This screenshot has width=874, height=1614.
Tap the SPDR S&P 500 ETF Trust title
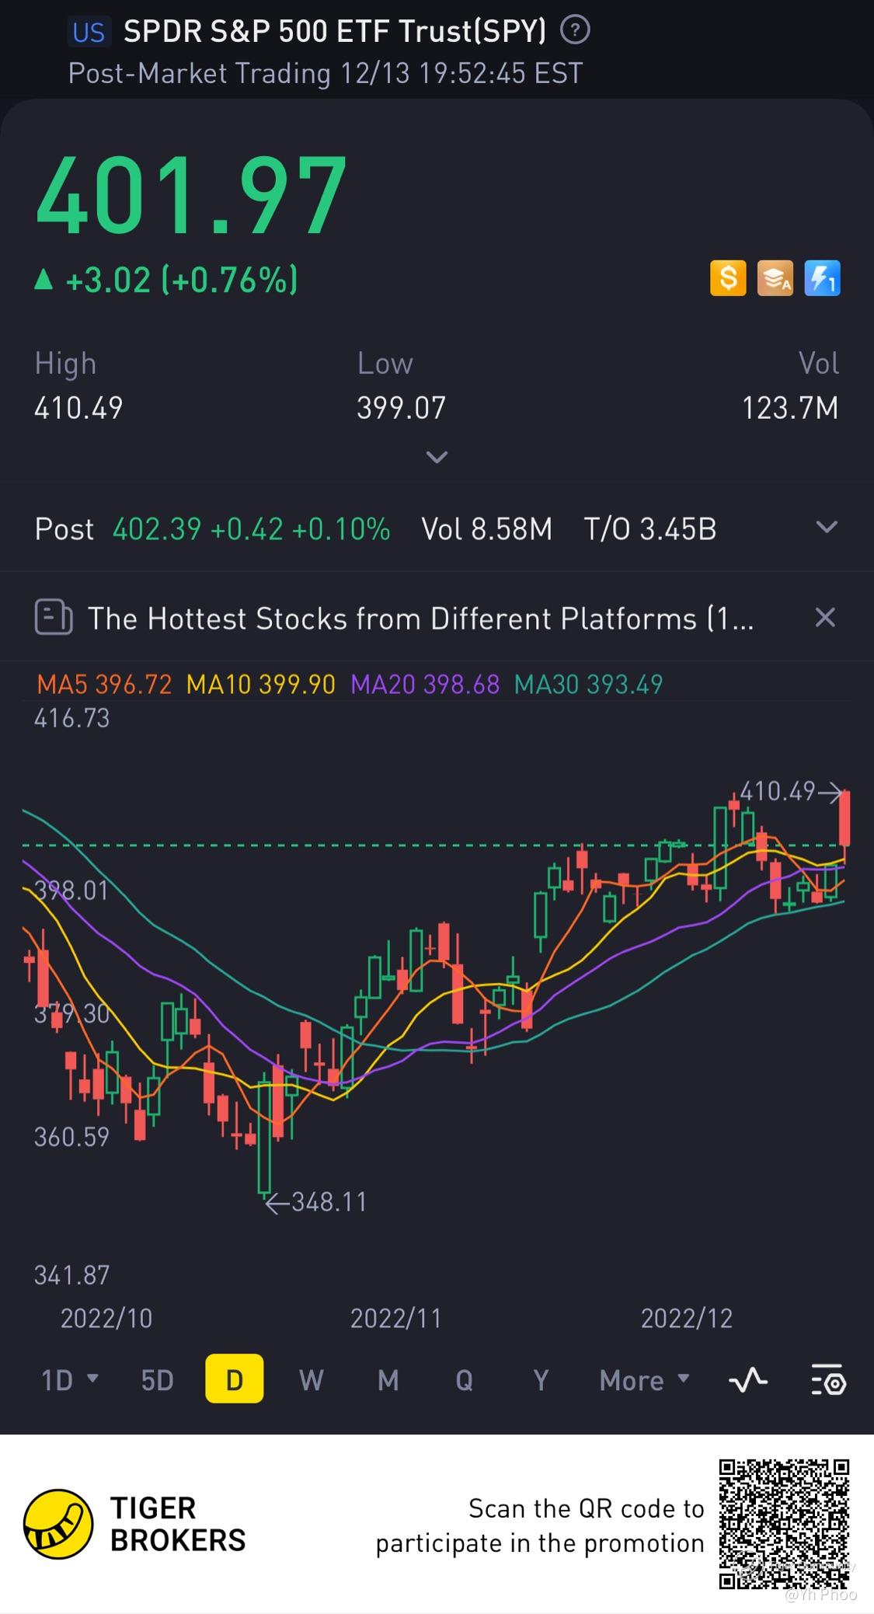[335, 32]
